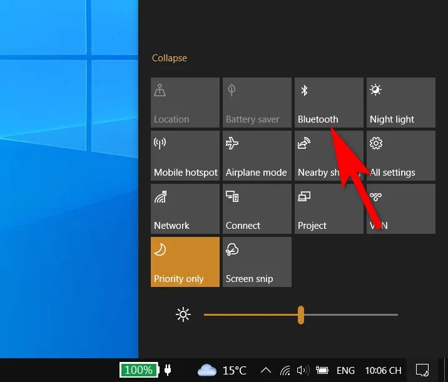Open Project display options tile
Viewport: 448px width, 382px height.
[328, 208]
